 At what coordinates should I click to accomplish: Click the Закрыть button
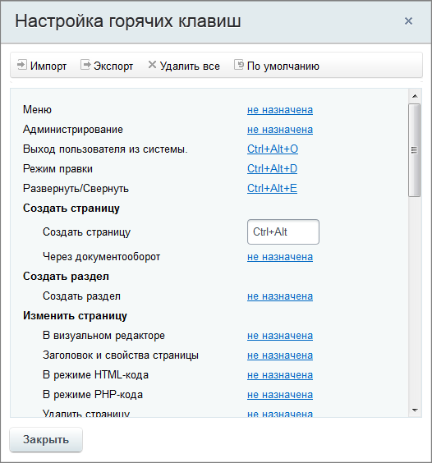point(46,439)
